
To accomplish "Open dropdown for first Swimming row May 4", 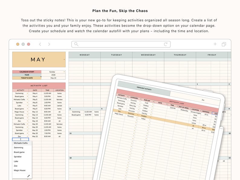I will click(28, 93).
